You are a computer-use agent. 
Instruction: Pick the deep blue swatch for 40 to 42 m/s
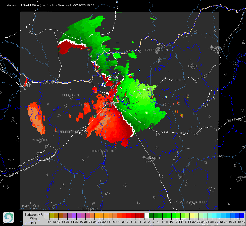coord(242,216)
